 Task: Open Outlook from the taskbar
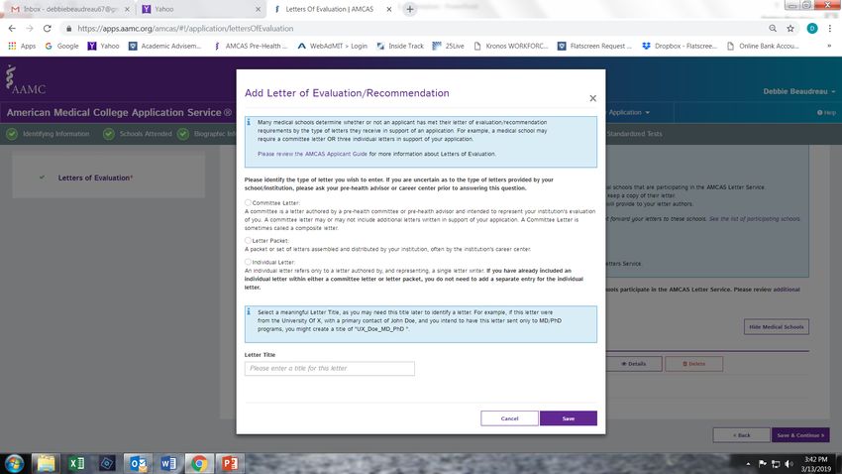[138, 463]
